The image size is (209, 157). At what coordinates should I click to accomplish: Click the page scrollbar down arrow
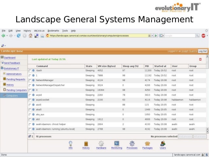click(207, 132)
